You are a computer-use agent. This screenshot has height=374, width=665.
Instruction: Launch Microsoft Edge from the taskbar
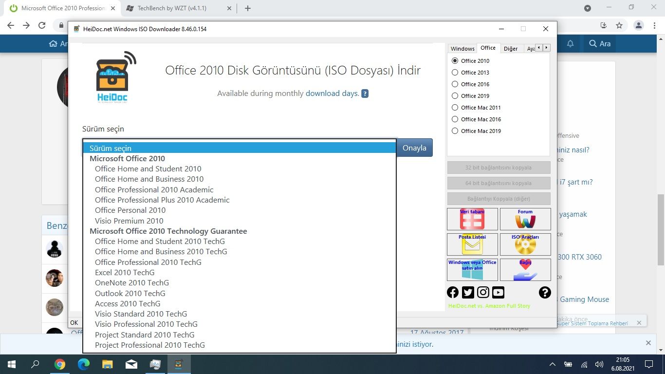point(84,364)
